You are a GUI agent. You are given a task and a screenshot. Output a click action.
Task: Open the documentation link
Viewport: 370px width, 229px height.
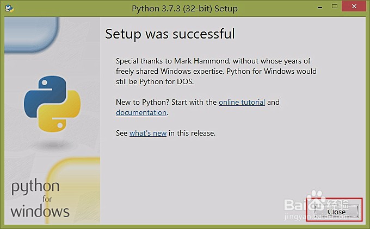[x=141, y=113]
